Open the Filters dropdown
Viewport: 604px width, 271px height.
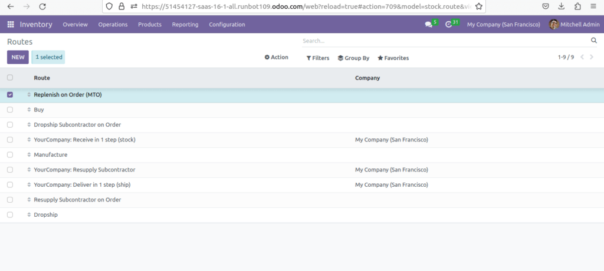(318, 58)
